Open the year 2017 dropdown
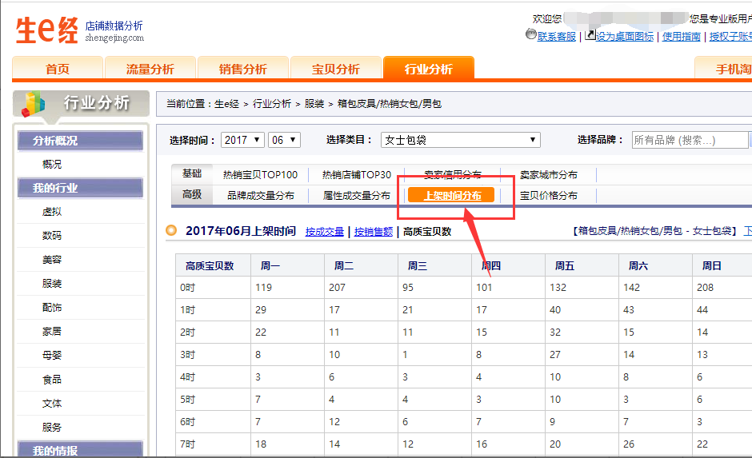752x458 pixels. 242,140
